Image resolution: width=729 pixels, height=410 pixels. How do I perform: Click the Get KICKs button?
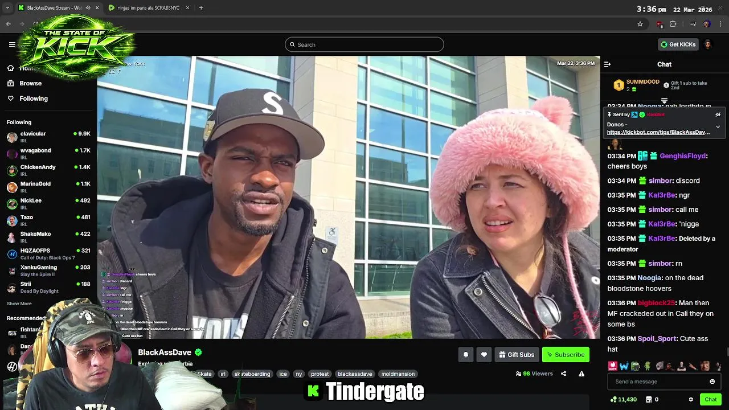[x=678, y=44]
